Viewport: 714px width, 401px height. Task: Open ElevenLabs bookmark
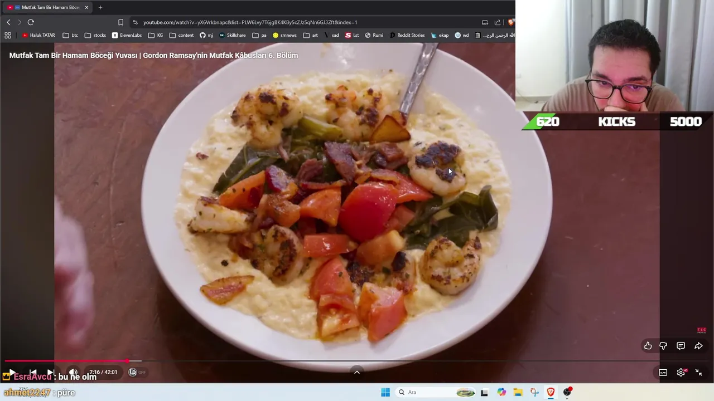(127, 35)
